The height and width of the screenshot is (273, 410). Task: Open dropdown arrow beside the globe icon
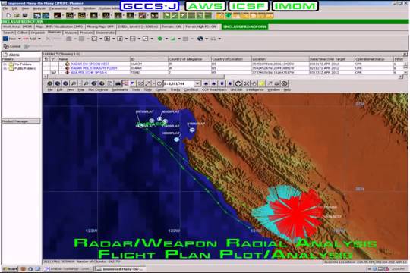(207, 39)
